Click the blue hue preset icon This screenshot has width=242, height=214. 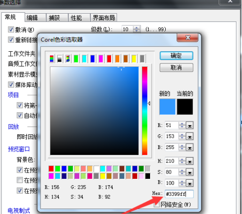click(x=92, y=59)
